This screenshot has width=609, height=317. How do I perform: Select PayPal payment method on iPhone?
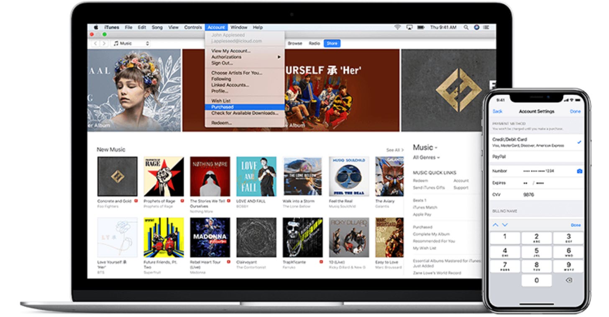coord(537,157)
